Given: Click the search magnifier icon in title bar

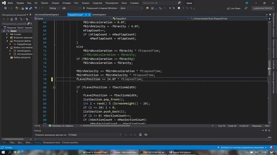Looking at the screenshot, I should (179, 3).
